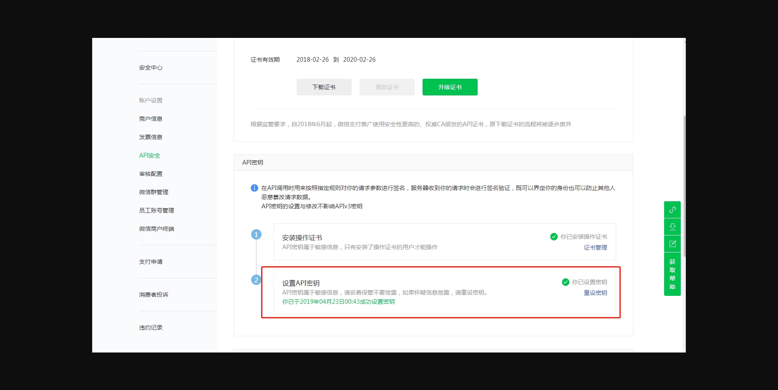The width and height of the screenshot is (778, 390).
Task: Click the blue info icon beside API密钥 description
Action: pyautogui.click(x=254, y=188)
